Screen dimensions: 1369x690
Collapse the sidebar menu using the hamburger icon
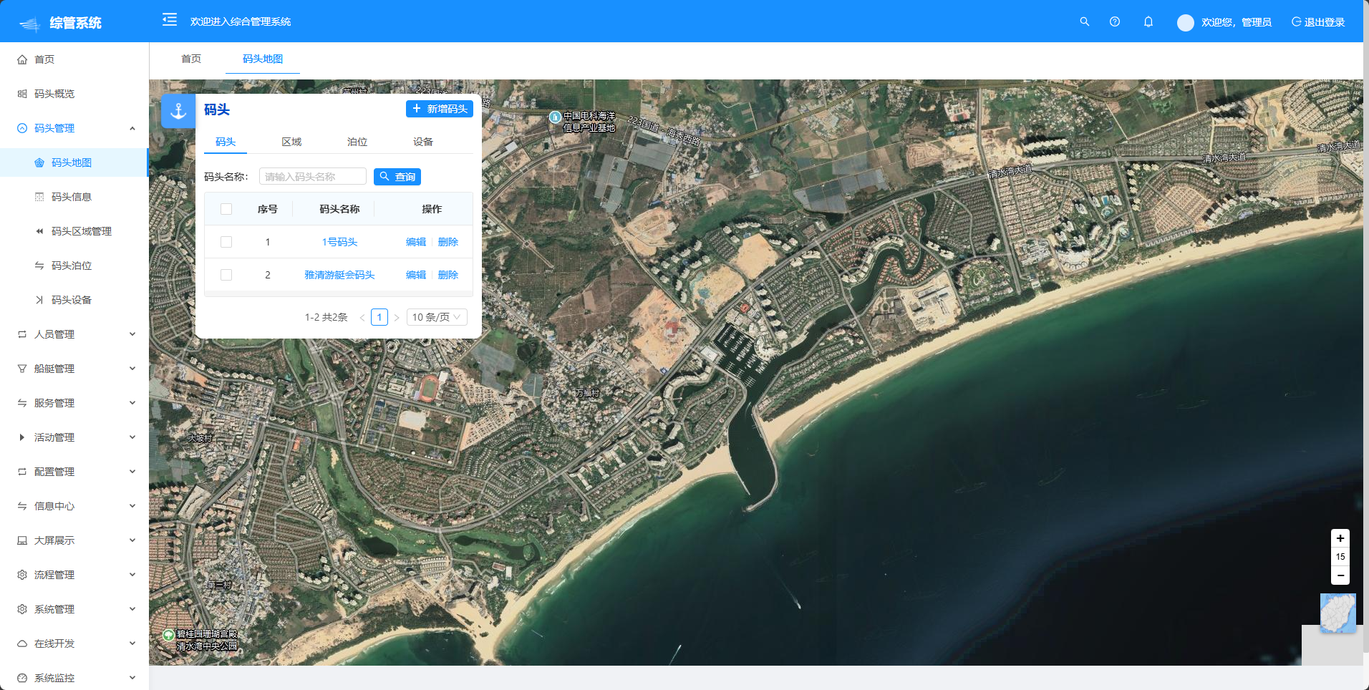pyautogui.click(x=170, y=20)
